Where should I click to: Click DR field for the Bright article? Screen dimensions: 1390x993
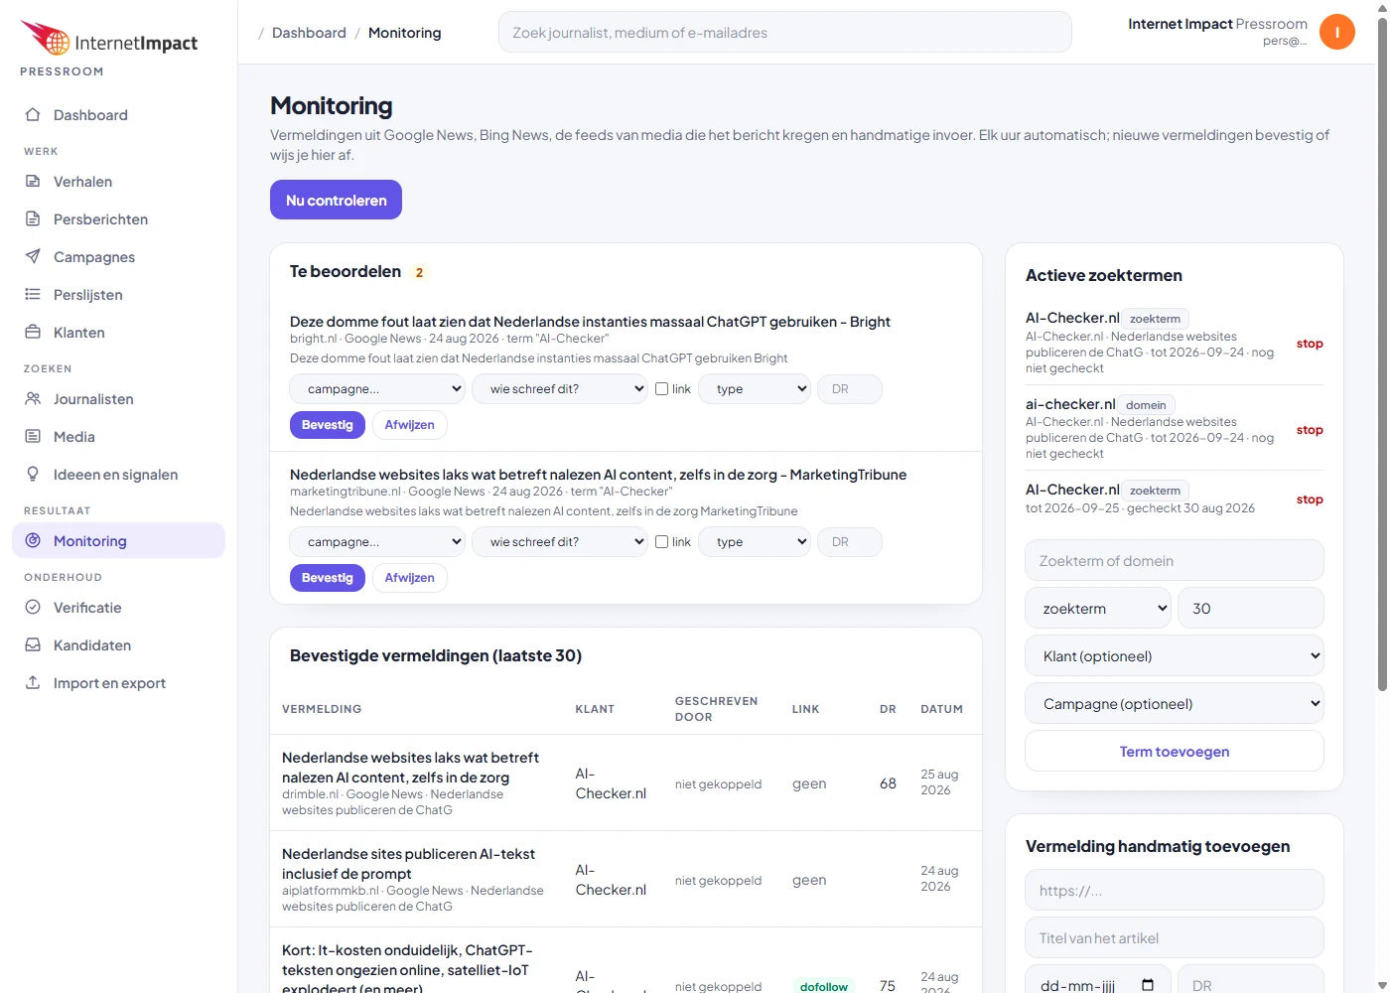point(850,389)
